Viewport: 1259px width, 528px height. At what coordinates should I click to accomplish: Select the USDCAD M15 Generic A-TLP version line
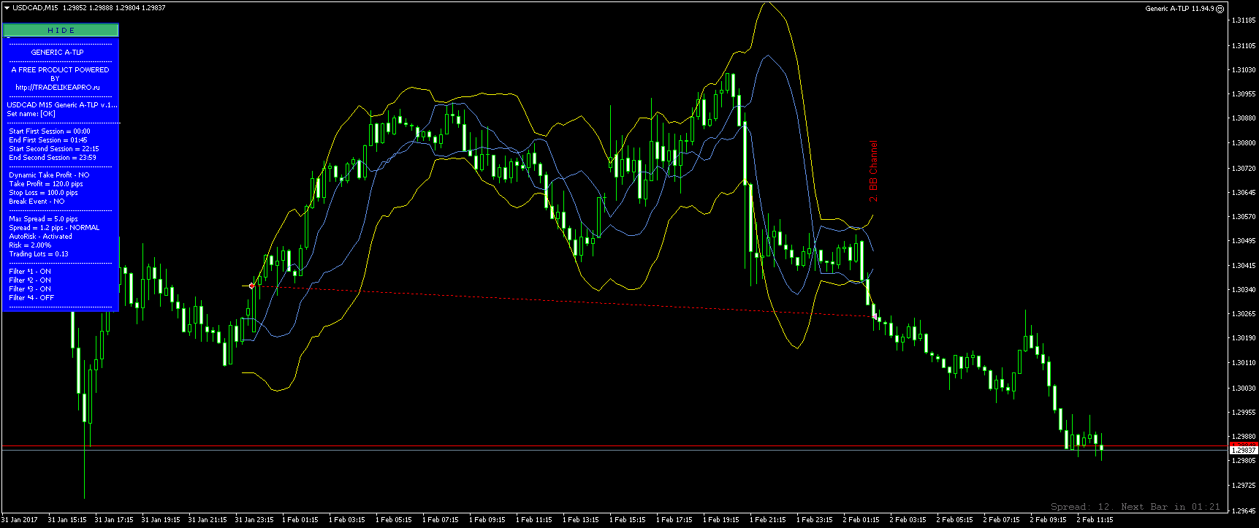click(62, 105)
